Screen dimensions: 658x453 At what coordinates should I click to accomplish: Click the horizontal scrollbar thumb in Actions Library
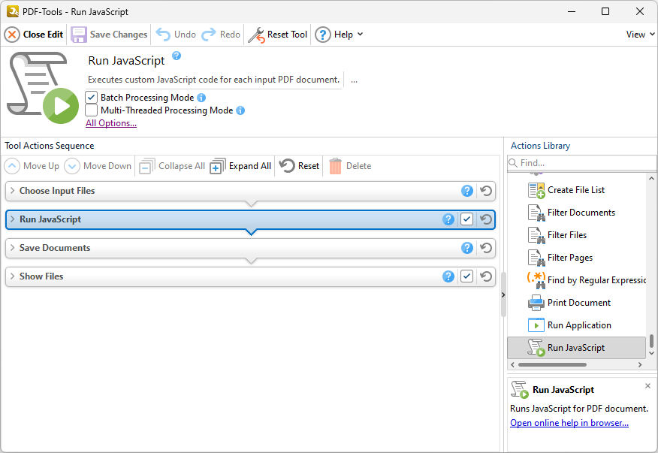pos(552,365)
